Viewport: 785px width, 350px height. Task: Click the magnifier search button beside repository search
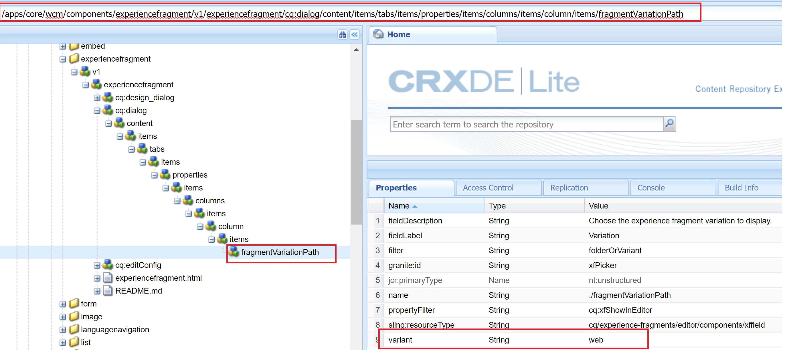click(x=669, y=124)
